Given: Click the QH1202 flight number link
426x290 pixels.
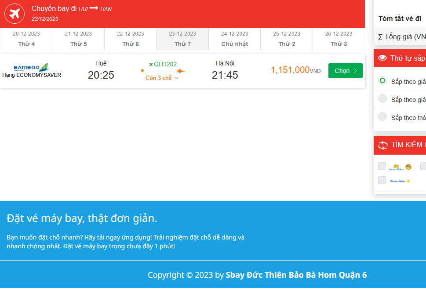Looking at the screenshot, I should pos(165,64).
